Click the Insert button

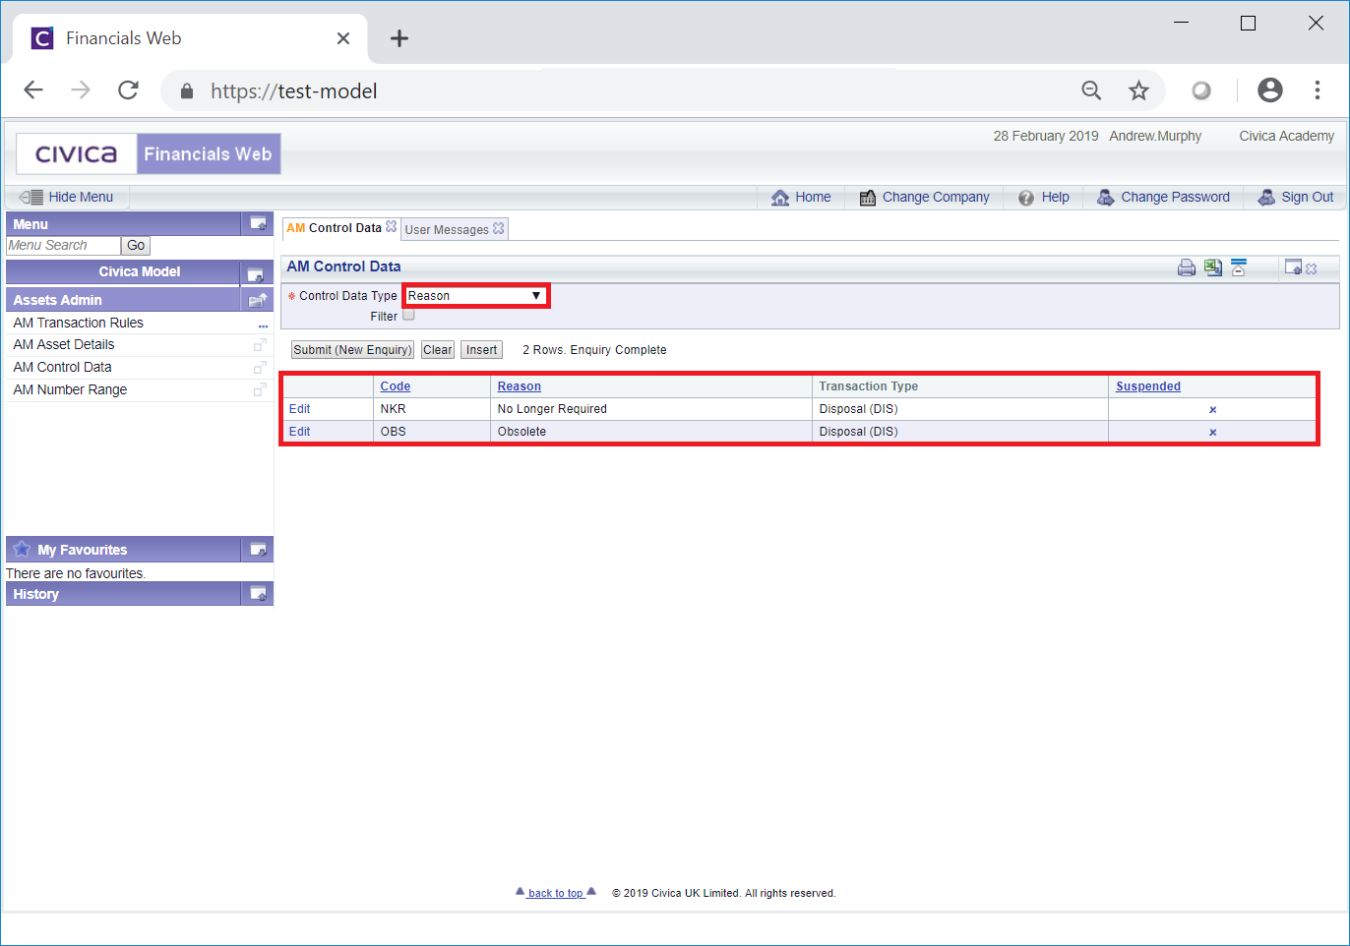(x=482, y=350)
